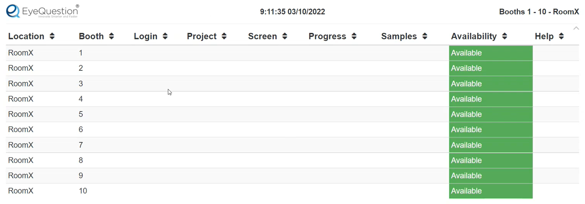The width and height of the screenshot is (585, 204).
Task: Sort by Availability using its arrow icon
Action: click(504, 36)
